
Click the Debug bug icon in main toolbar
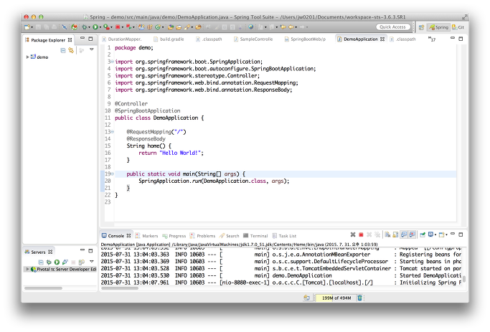pyautogui.click(x=85, y=27)
